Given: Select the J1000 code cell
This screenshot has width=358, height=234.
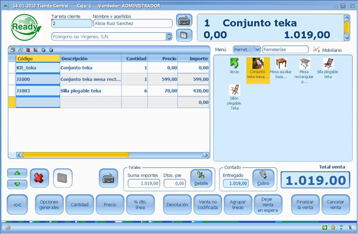Looking at the screenshot, I should pos(38,79).
